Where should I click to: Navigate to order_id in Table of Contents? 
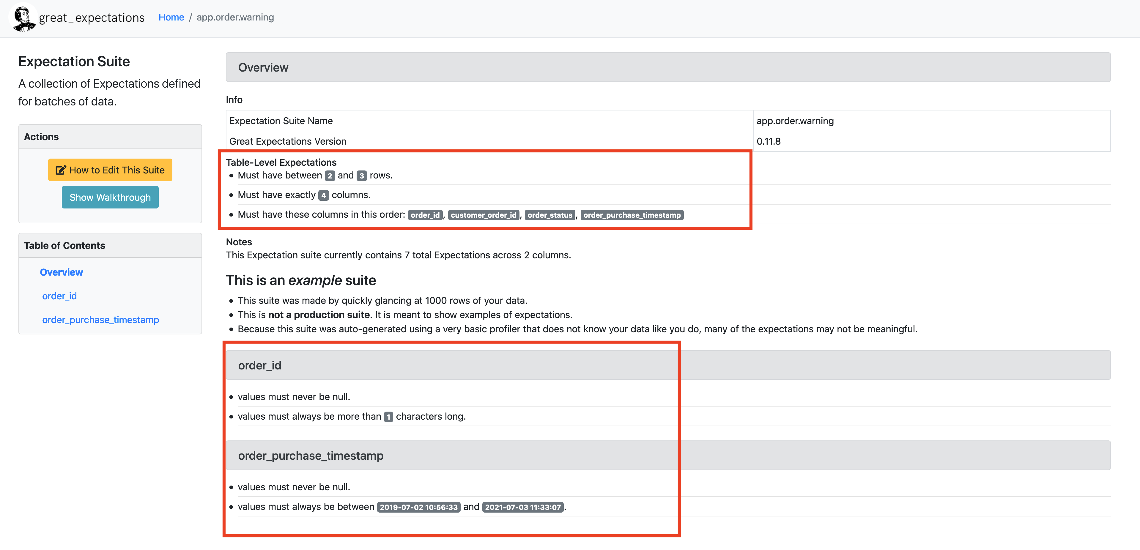point(59,296)
